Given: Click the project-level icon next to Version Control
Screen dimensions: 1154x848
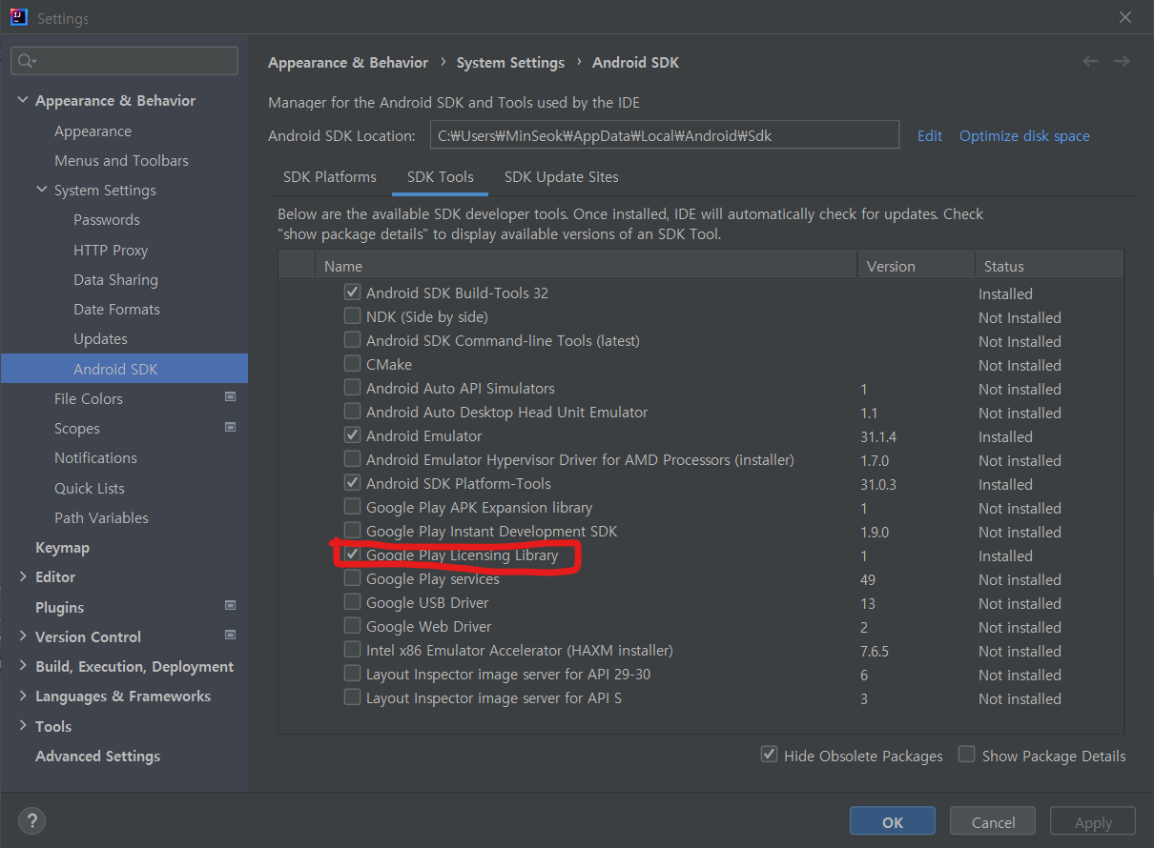Looking at the screenshot, I should (230, 635).
